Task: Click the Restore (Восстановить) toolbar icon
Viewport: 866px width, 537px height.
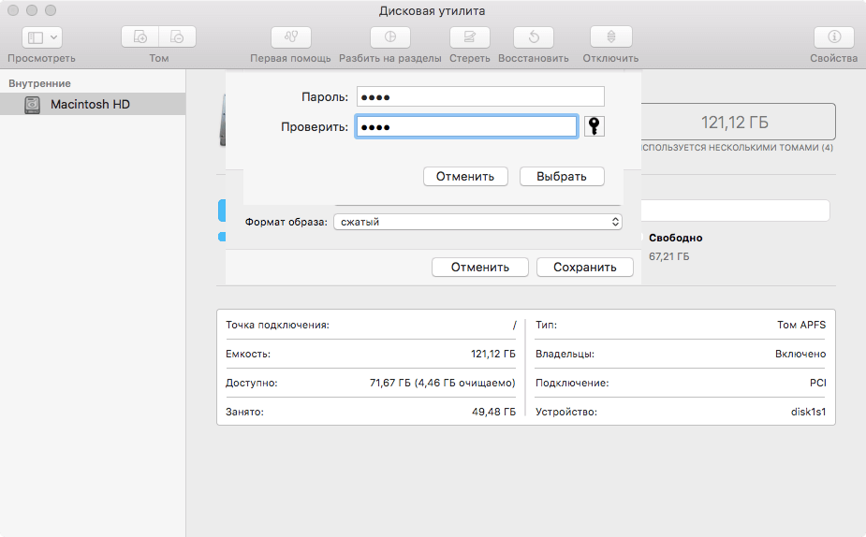Action: click(533, 37)
